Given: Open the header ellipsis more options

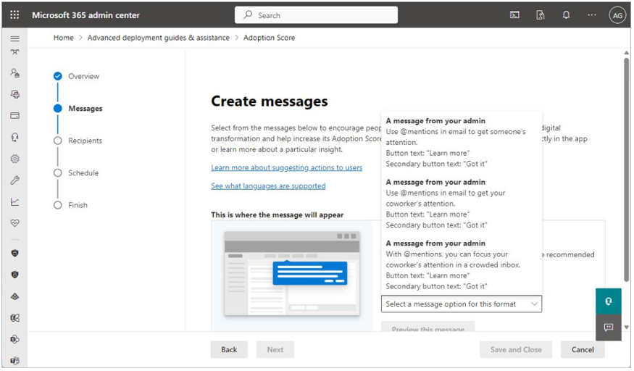Looking at the screenshot, I should 592,15.
